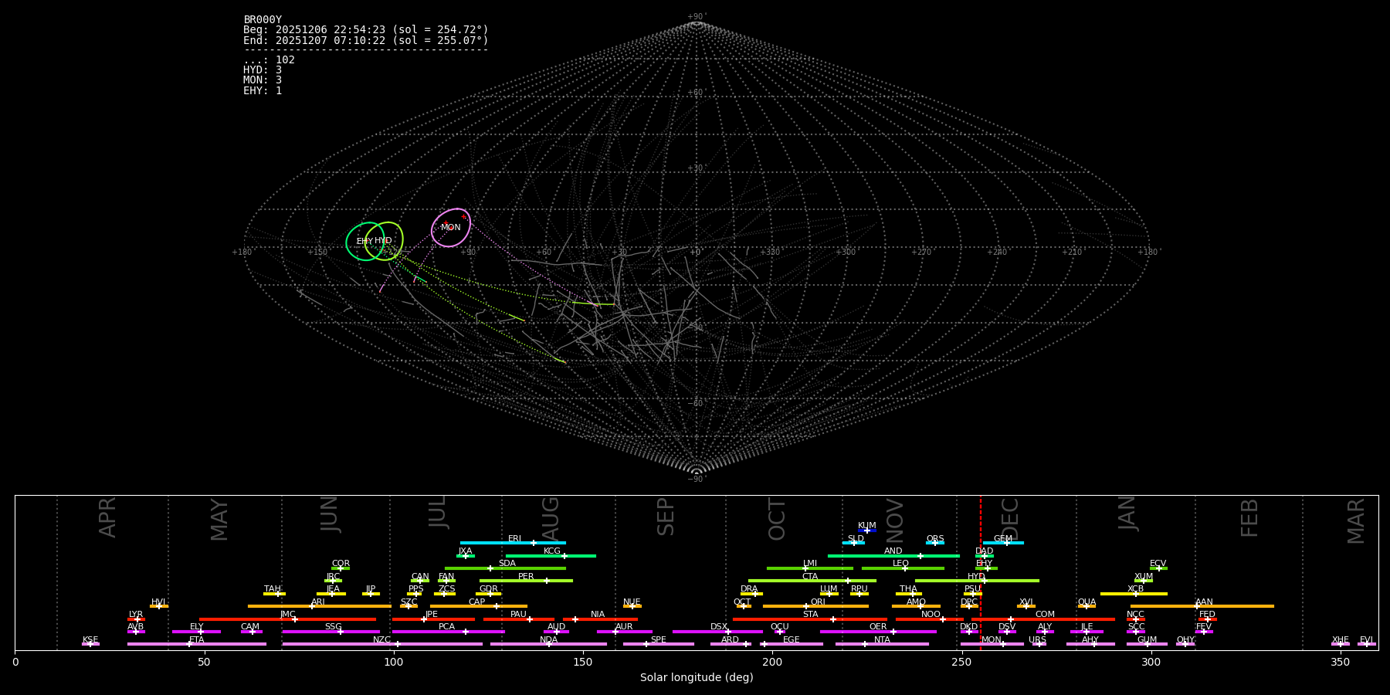
Task: Select the ETA shower label in timeline
Action: pyautogui.click(x=197, y=640)
